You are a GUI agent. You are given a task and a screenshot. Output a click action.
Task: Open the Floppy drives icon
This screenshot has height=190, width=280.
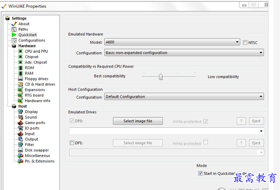pyautogui.click(x=21, y=79)
